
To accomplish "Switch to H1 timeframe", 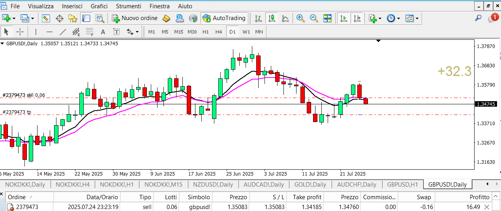I will 205,32.
